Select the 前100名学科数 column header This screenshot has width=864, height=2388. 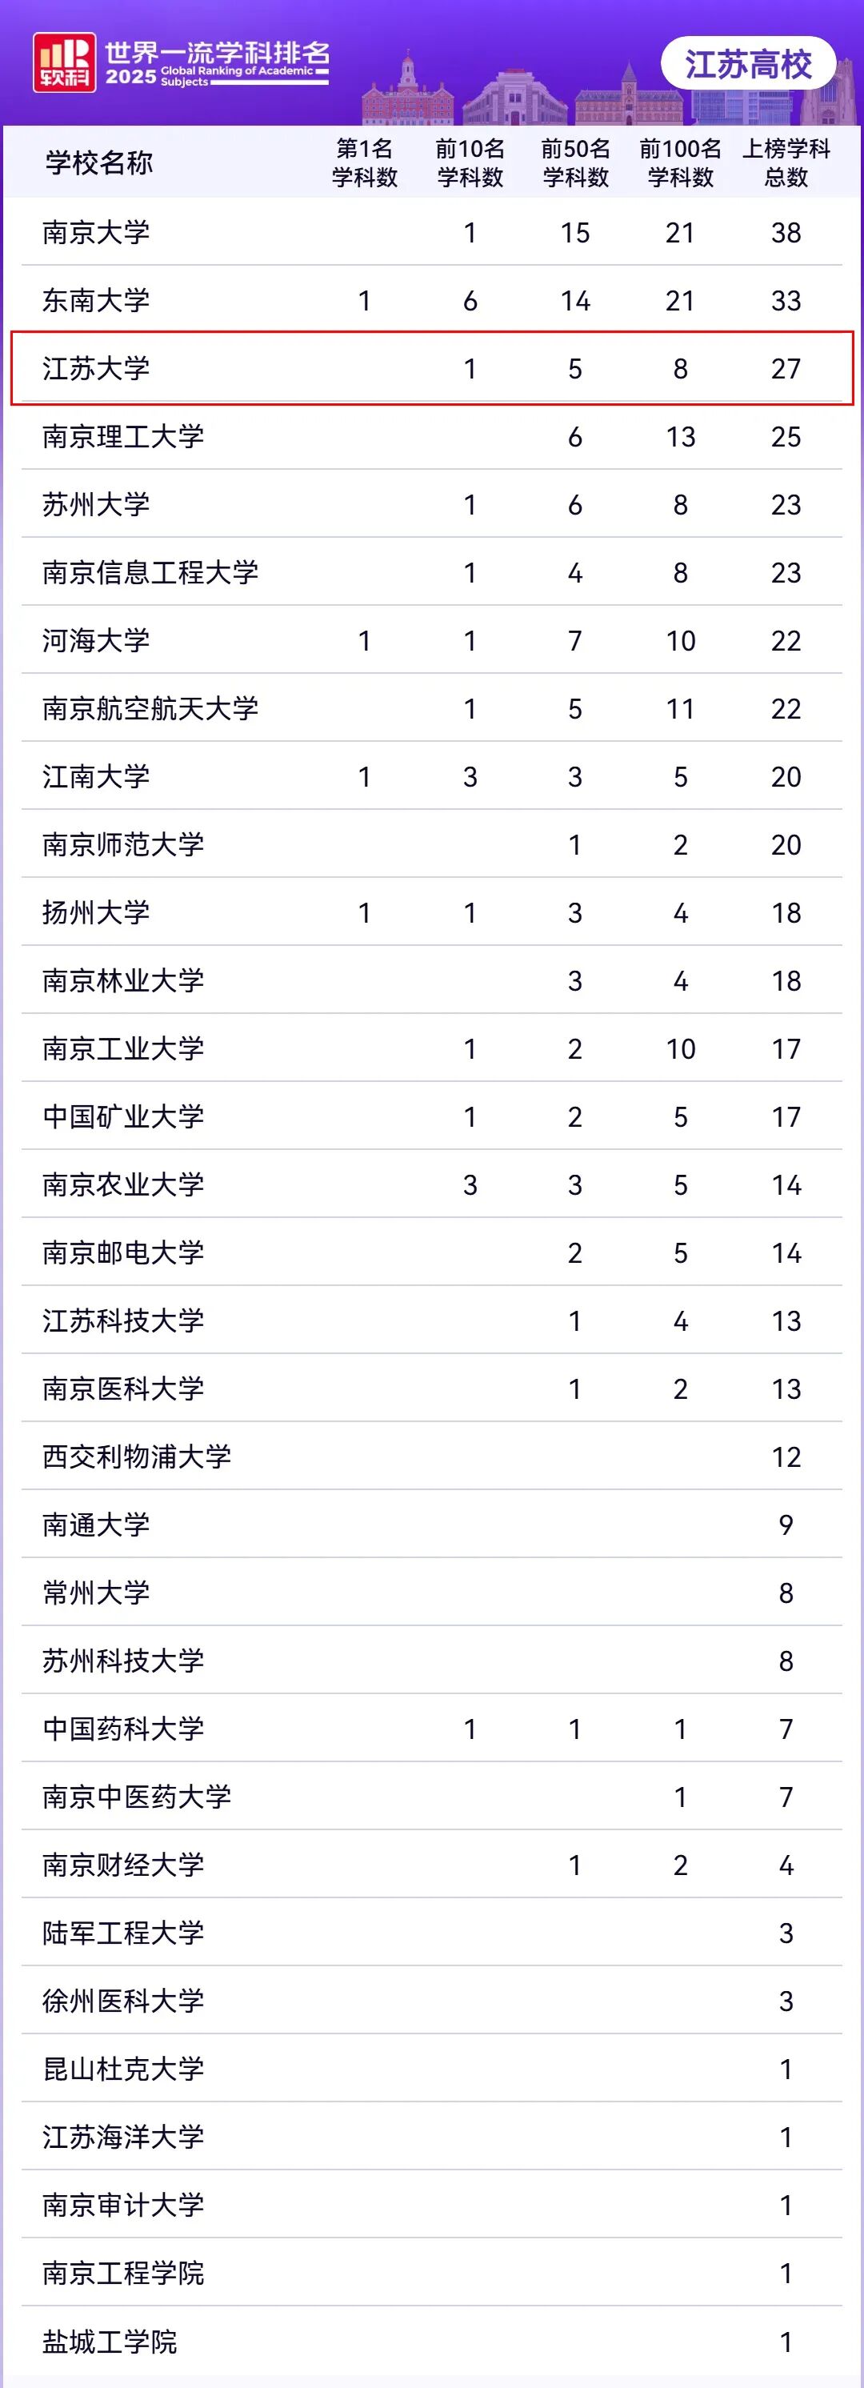(681, 162)
